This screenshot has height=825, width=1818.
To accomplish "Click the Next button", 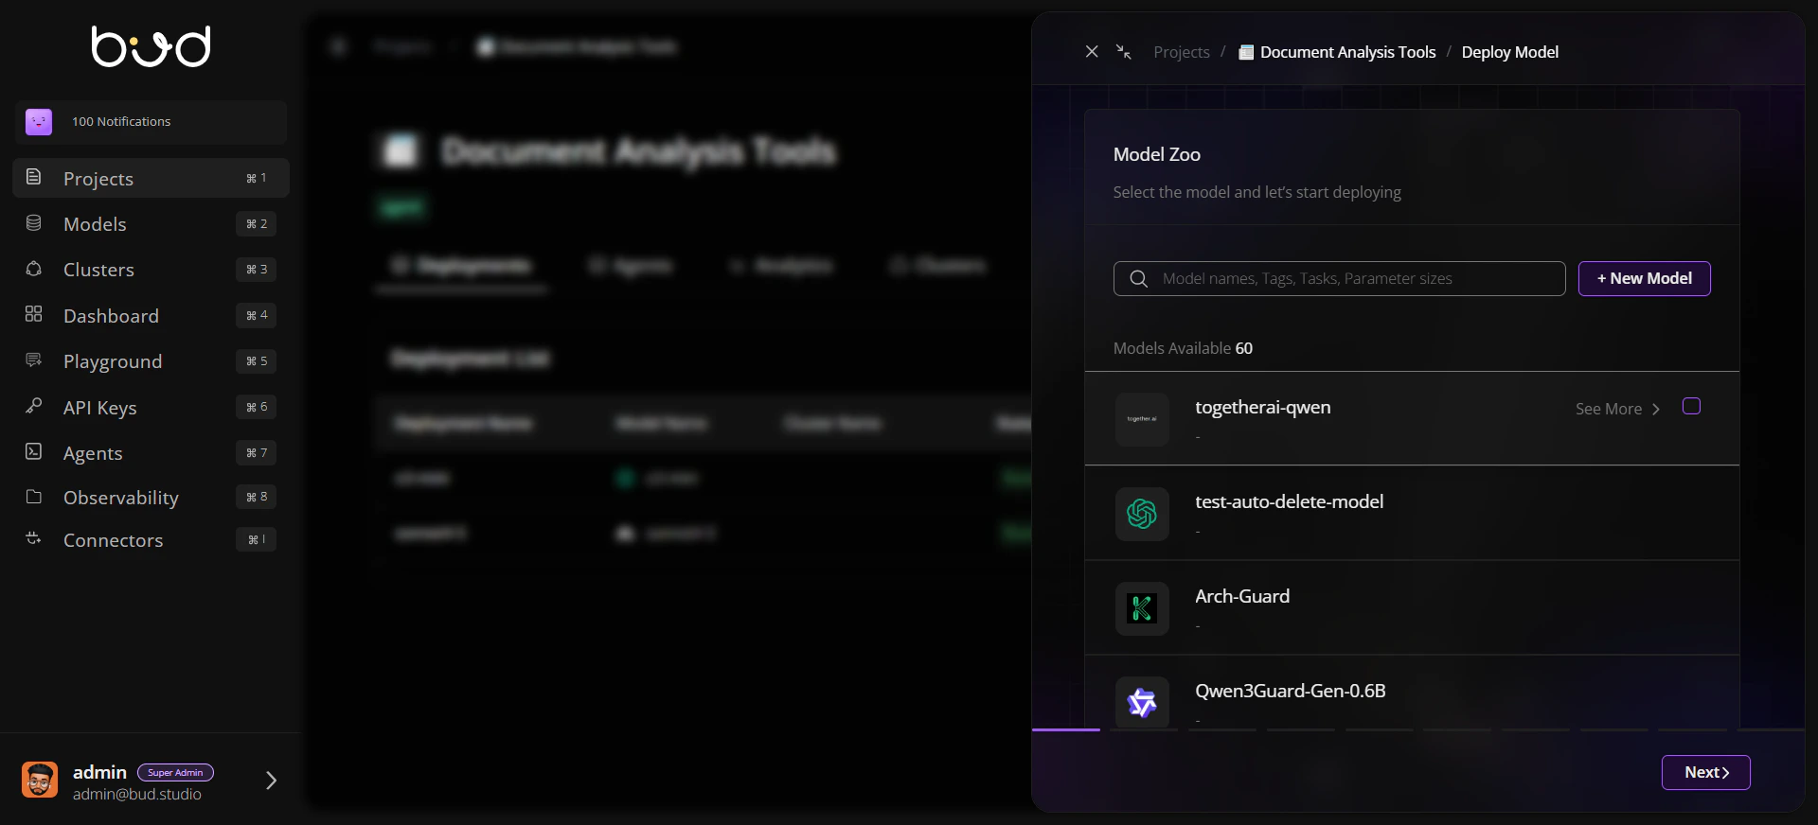I will (x=1705, y=772).
